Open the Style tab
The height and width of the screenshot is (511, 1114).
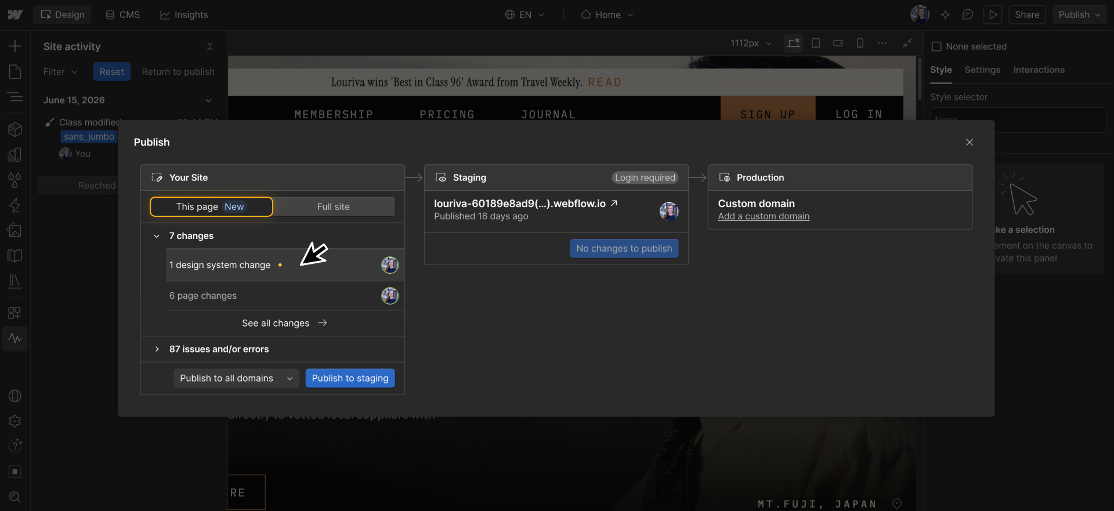941,70
